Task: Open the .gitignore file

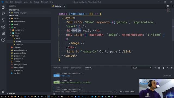Action: point(17,47)
